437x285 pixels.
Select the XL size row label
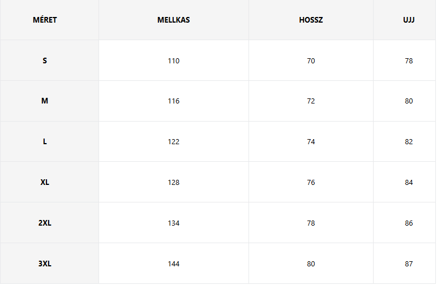click(45, 183)
